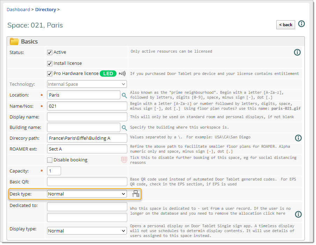Enable the Disable booking checkbox
This screenshot has width=316, height=245.
(x=50, y=160)
